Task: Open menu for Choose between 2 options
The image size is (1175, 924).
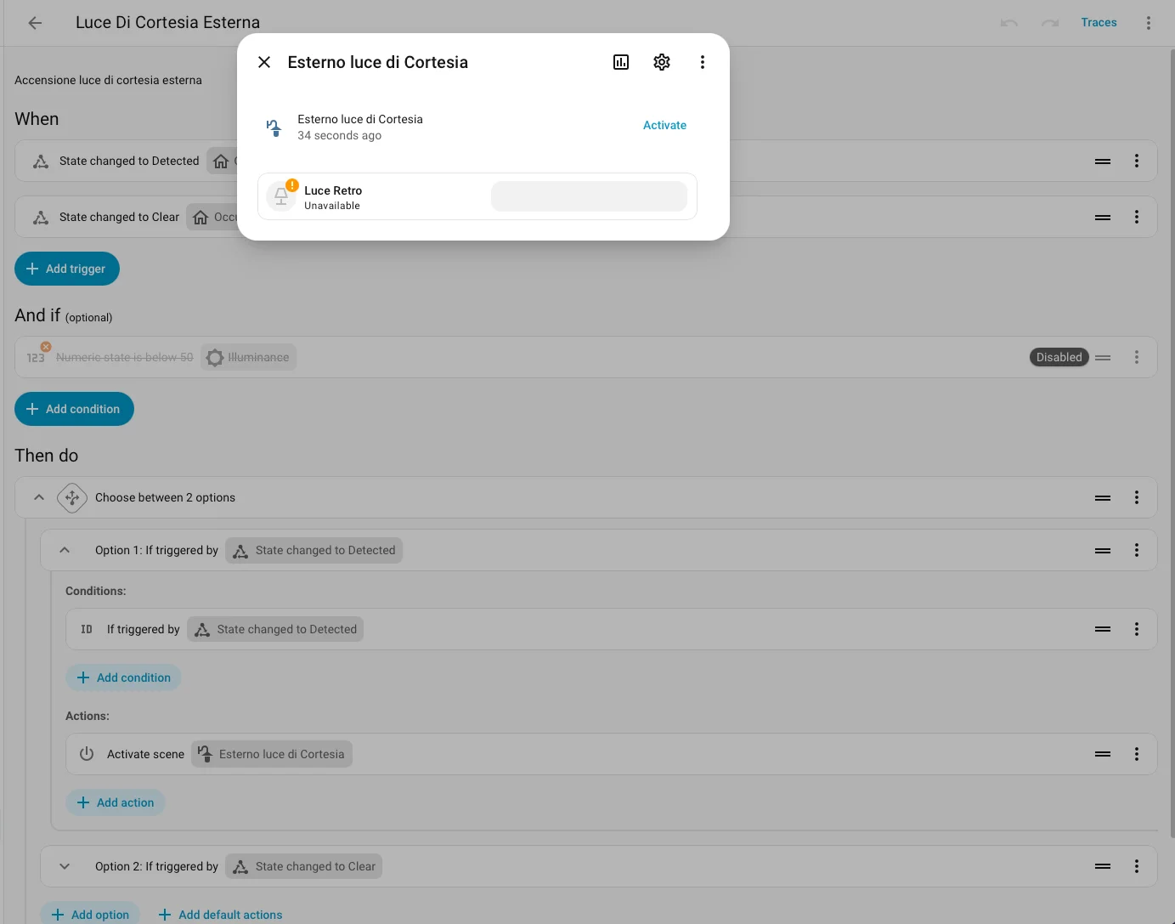Action: point(1137,497)
